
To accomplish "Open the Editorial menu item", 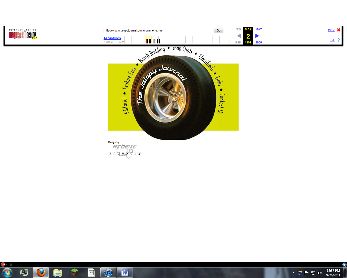I will click(x=125, y=106).
